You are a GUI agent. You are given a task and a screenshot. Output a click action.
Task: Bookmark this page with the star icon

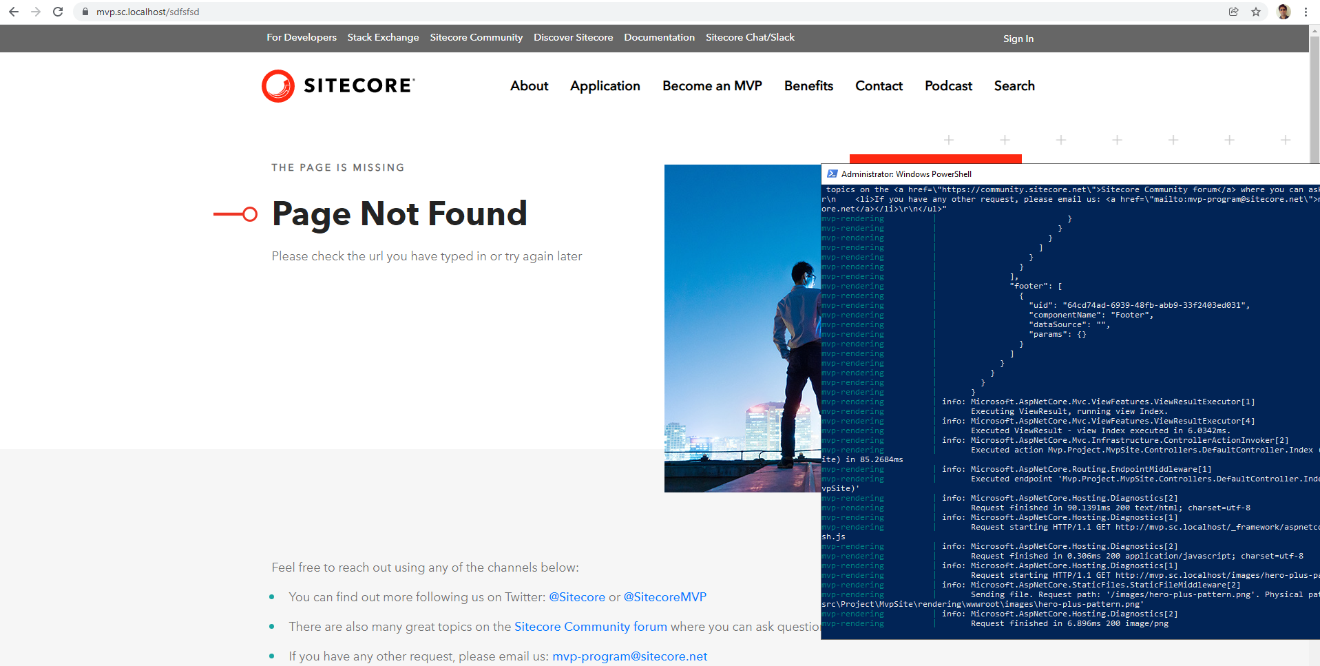tap(1256, 12)
